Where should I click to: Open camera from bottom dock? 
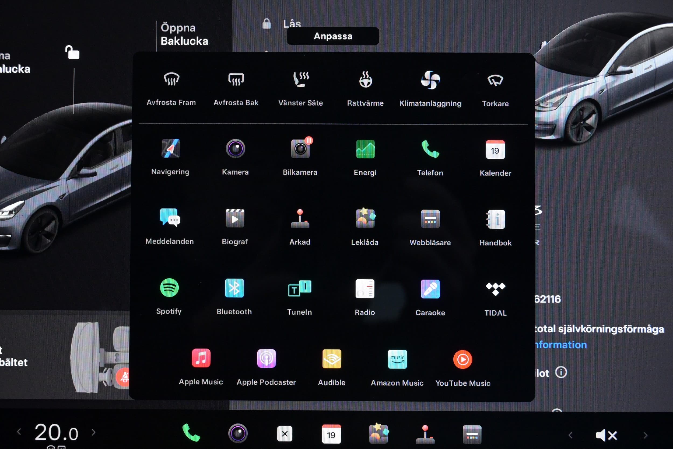[x=238, y=433]
